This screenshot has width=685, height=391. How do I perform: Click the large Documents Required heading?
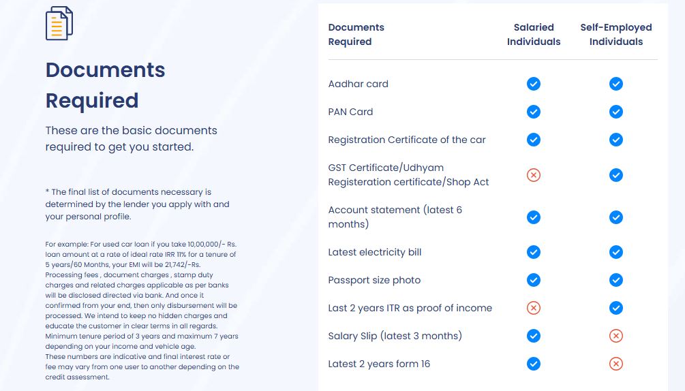(105, 85)
